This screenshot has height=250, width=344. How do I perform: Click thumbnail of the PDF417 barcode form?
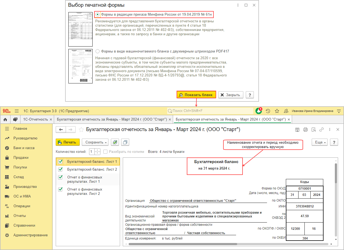click(x=80, y=66)
